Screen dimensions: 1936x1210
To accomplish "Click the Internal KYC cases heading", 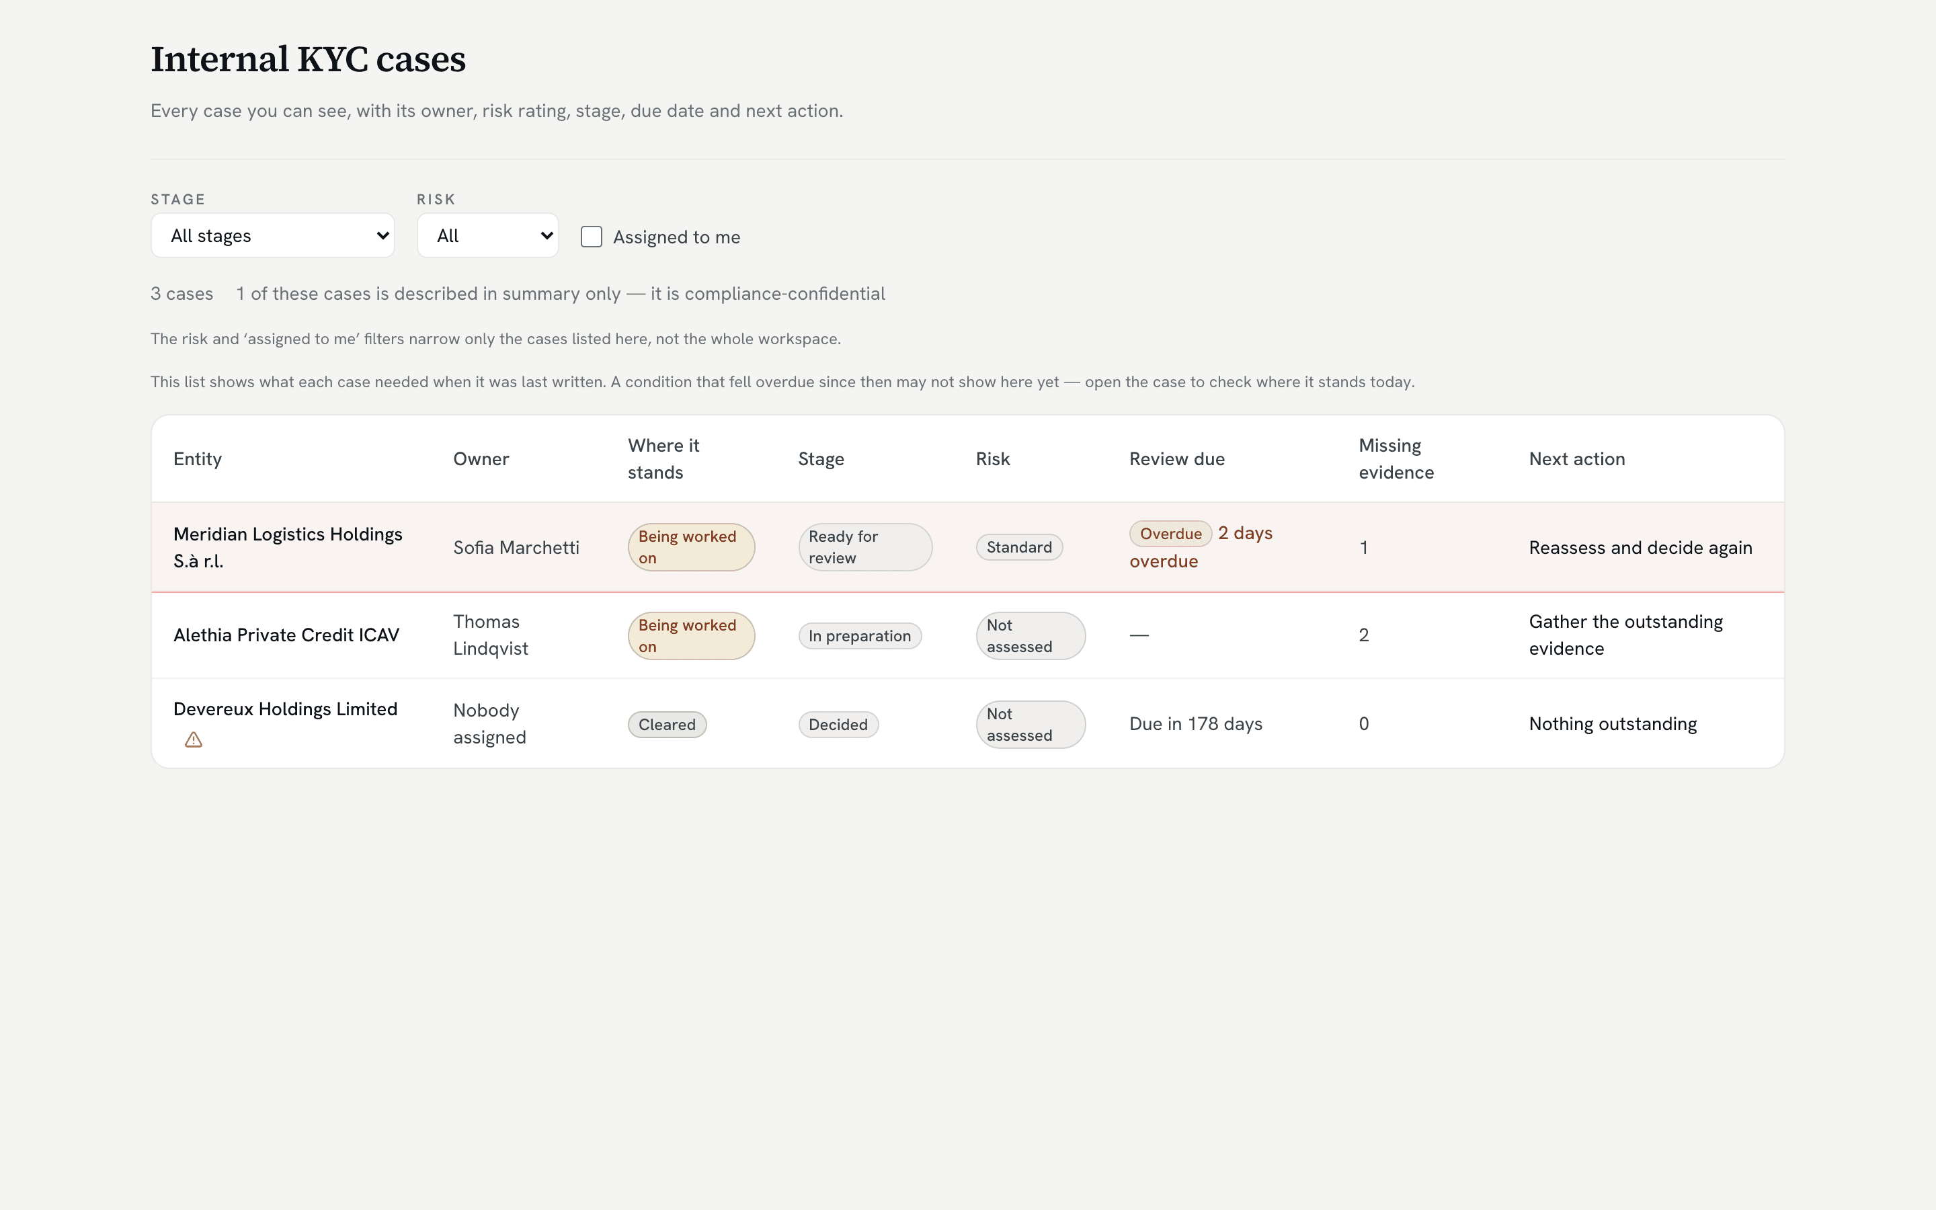I will click(x=308, y=59).
